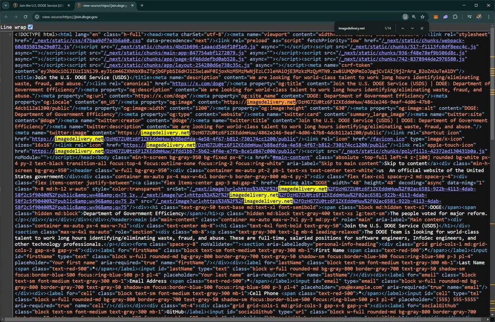Close the Join the U.S. DOGE Service tab
495x322 pixels.
pos(69,6)
